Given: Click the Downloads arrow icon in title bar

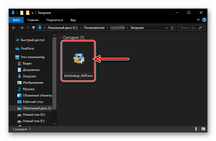Looking at the screenshot, I should click(x=13, y=13).
